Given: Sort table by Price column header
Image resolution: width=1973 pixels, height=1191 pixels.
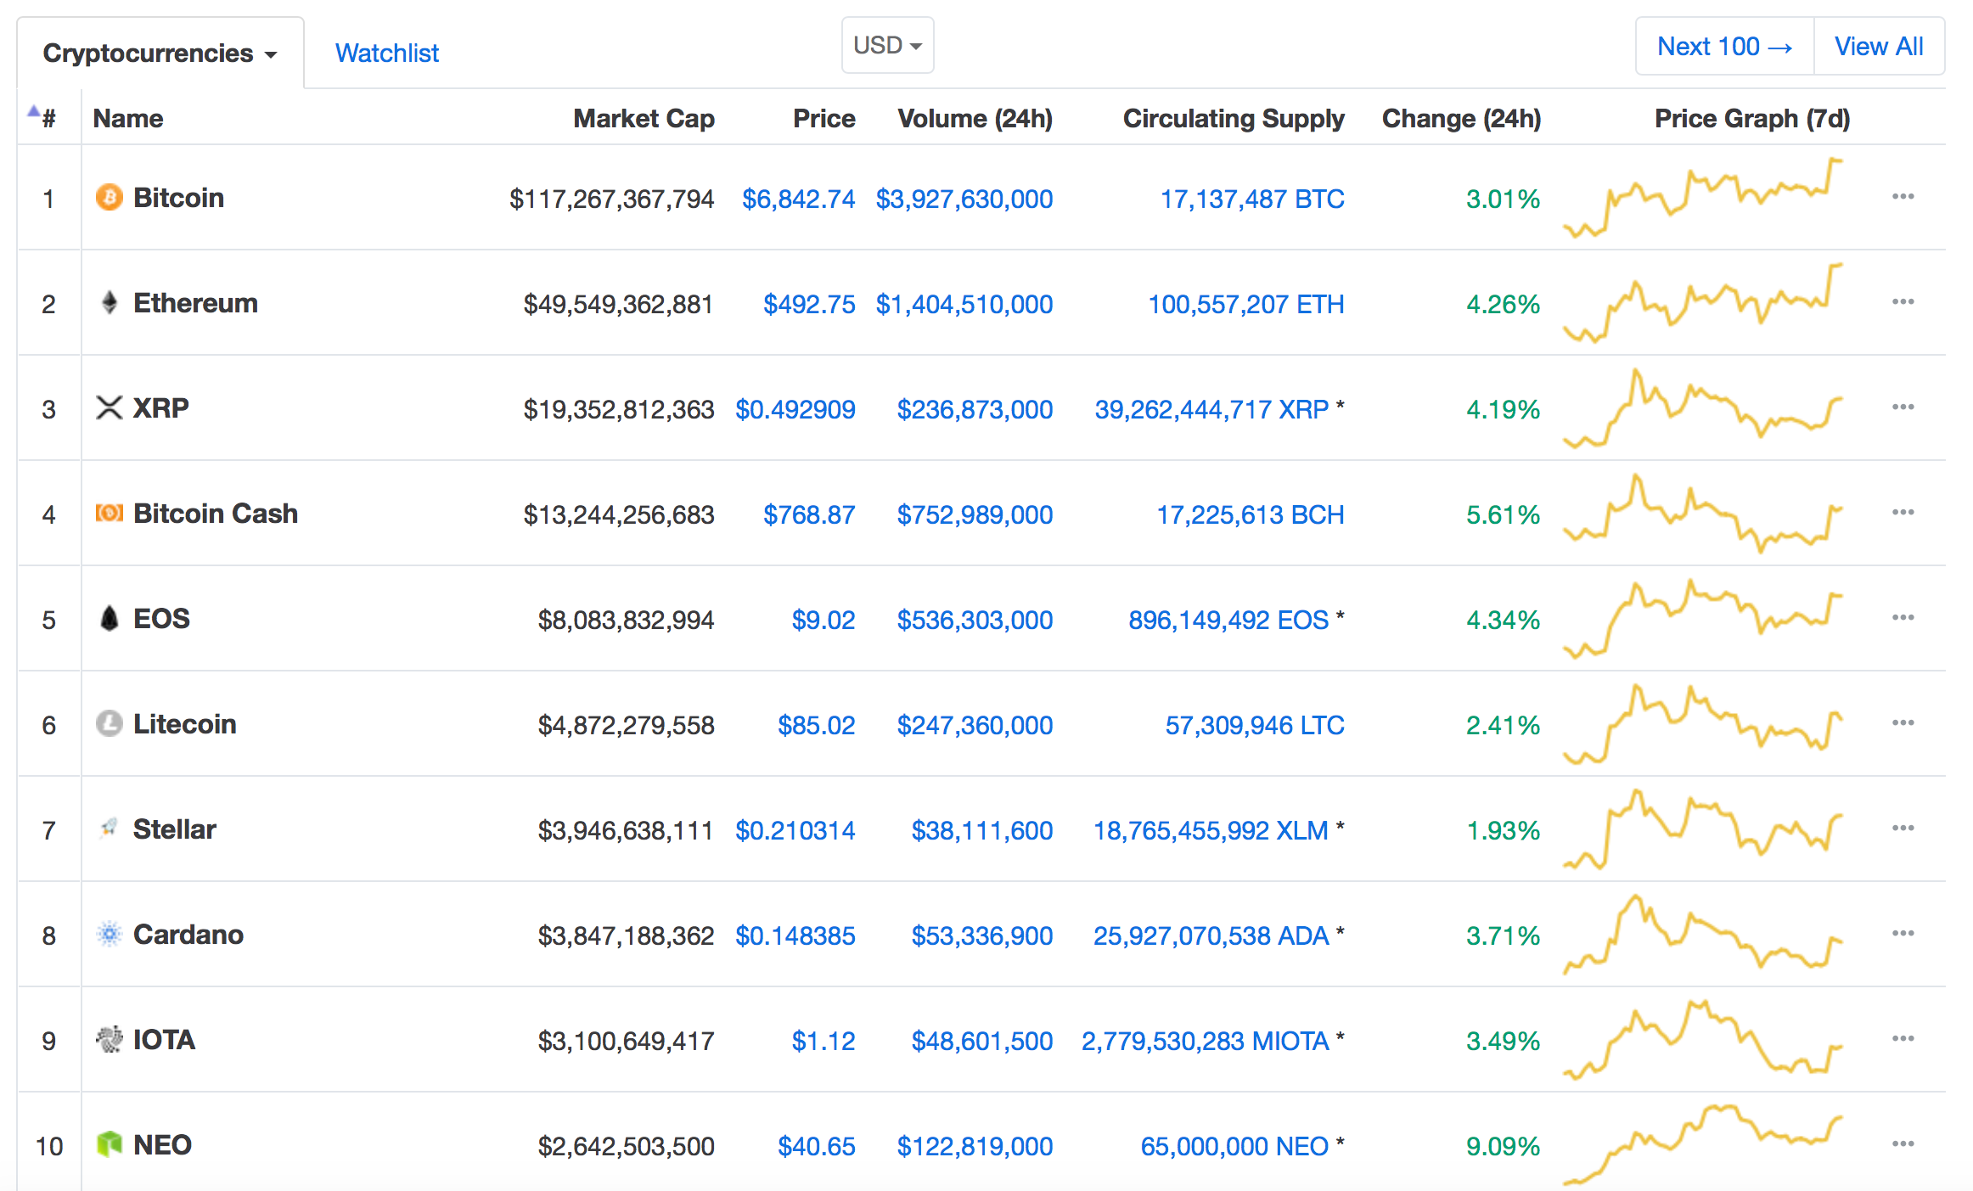Looking at the screenshot, I should [x=823, y=118].
